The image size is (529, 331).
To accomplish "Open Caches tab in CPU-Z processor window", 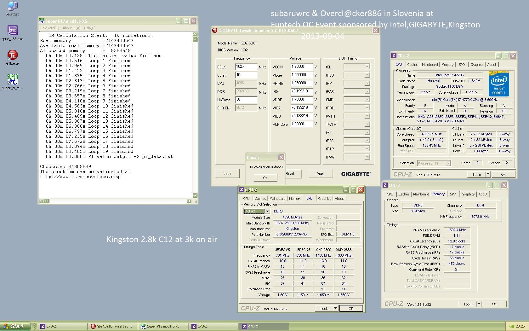I will (412, 65).
